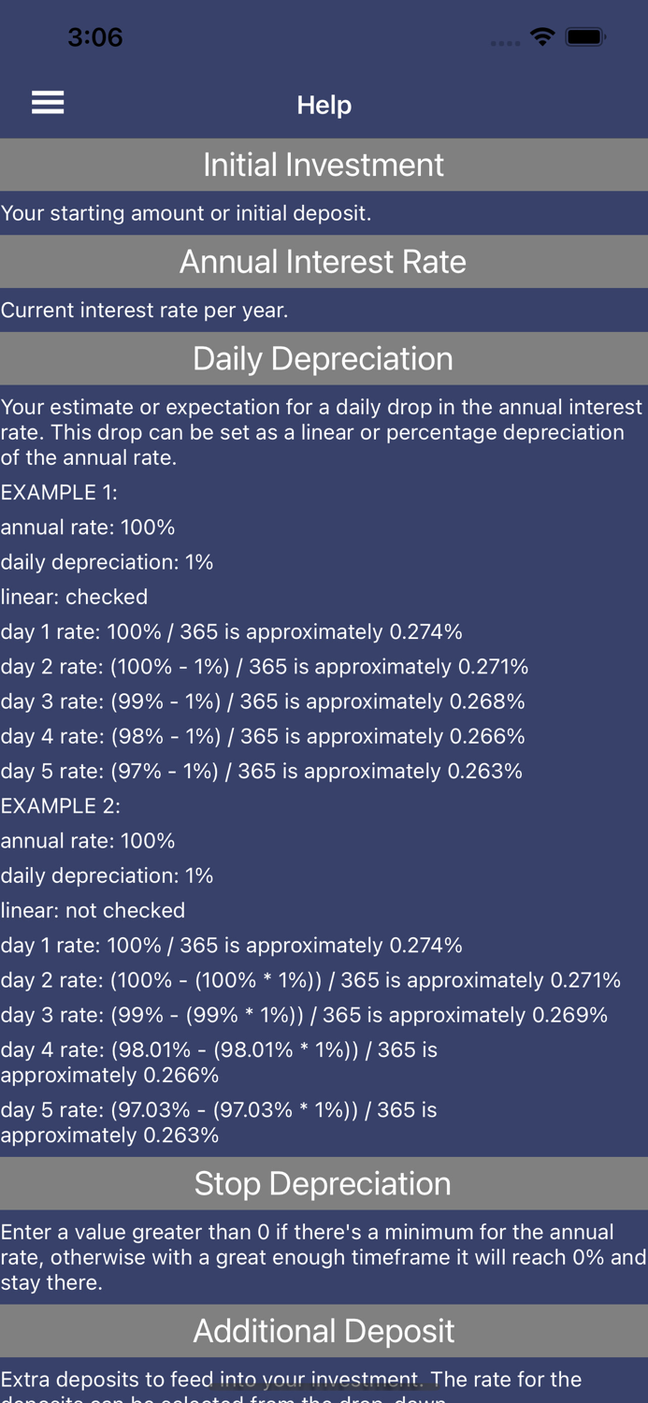
Task: Tap the 'linear: checked' line in Example 1
Action: coord(75,597)
